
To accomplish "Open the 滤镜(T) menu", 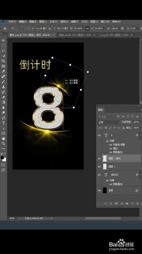I will click(75, 21).
